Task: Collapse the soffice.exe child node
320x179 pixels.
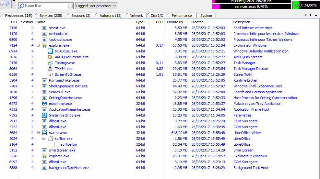Action: 44,139
